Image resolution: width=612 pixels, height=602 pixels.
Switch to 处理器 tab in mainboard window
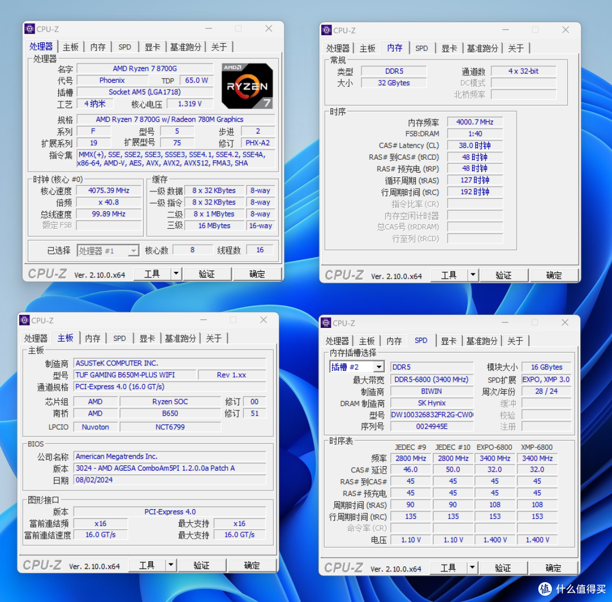pos(36,338)
